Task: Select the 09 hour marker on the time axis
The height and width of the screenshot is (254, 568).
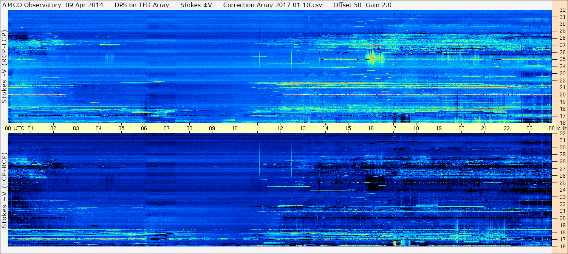Action: (x=212, y=128)
